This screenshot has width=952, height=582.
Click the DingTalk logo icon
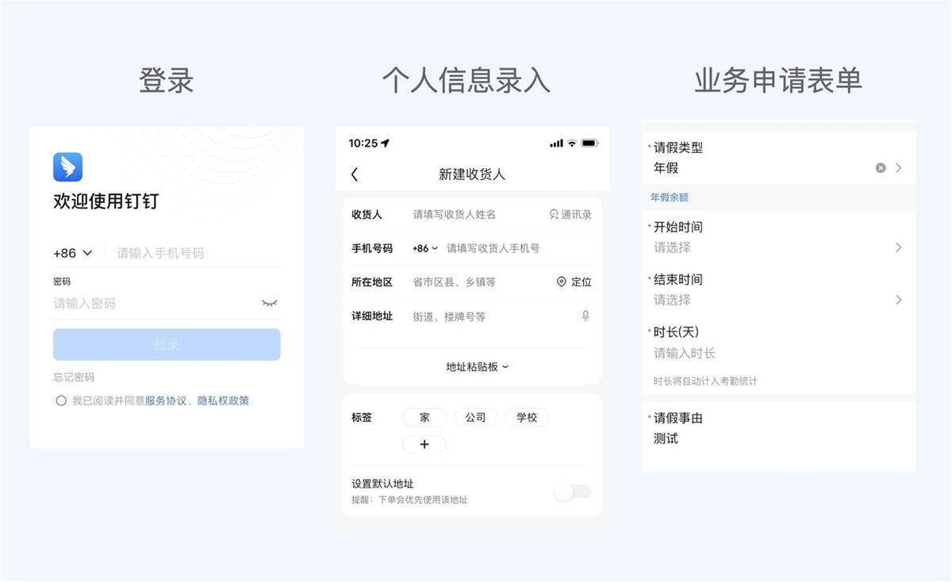68,167
